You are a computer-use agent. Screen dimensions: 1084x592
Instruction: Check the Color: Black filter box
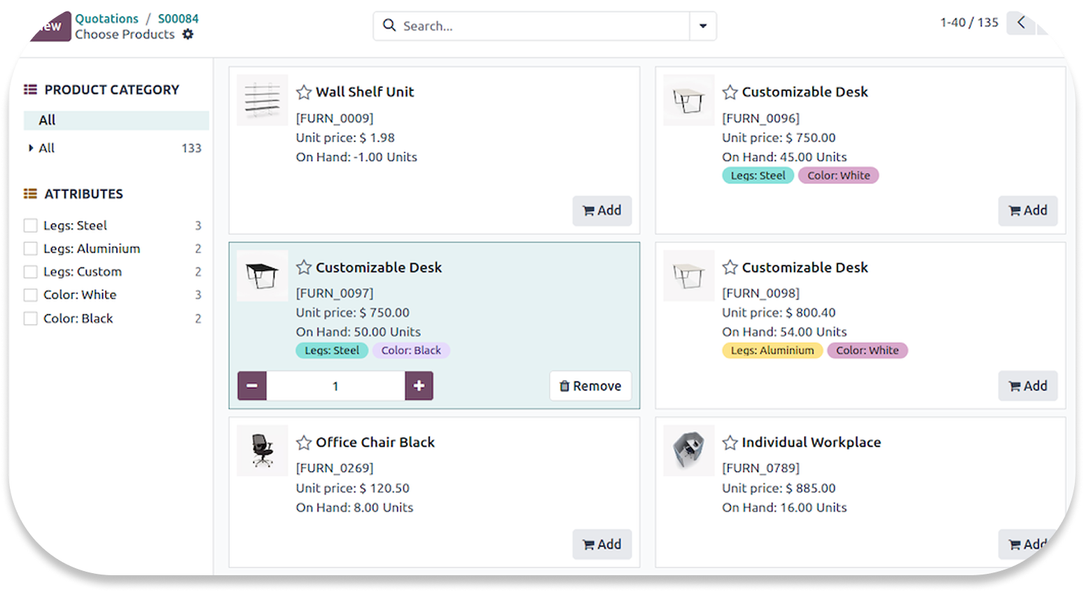(31, 318)
